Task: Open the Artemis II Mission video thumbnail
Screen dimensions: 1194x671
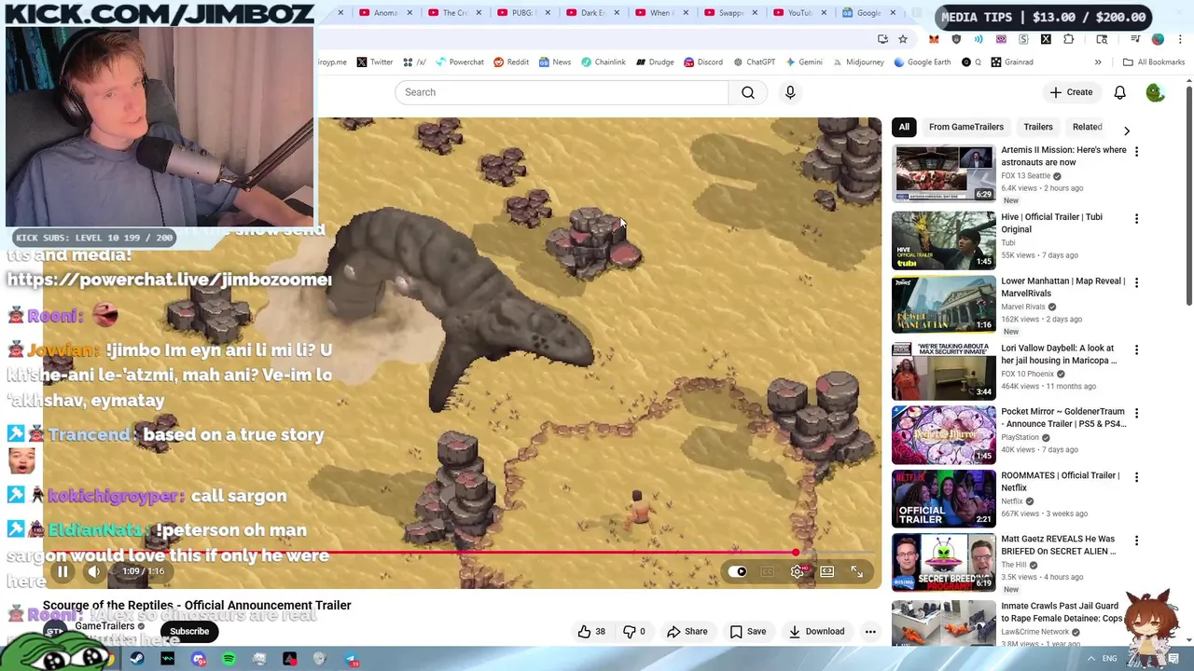Action: (944, 173)
